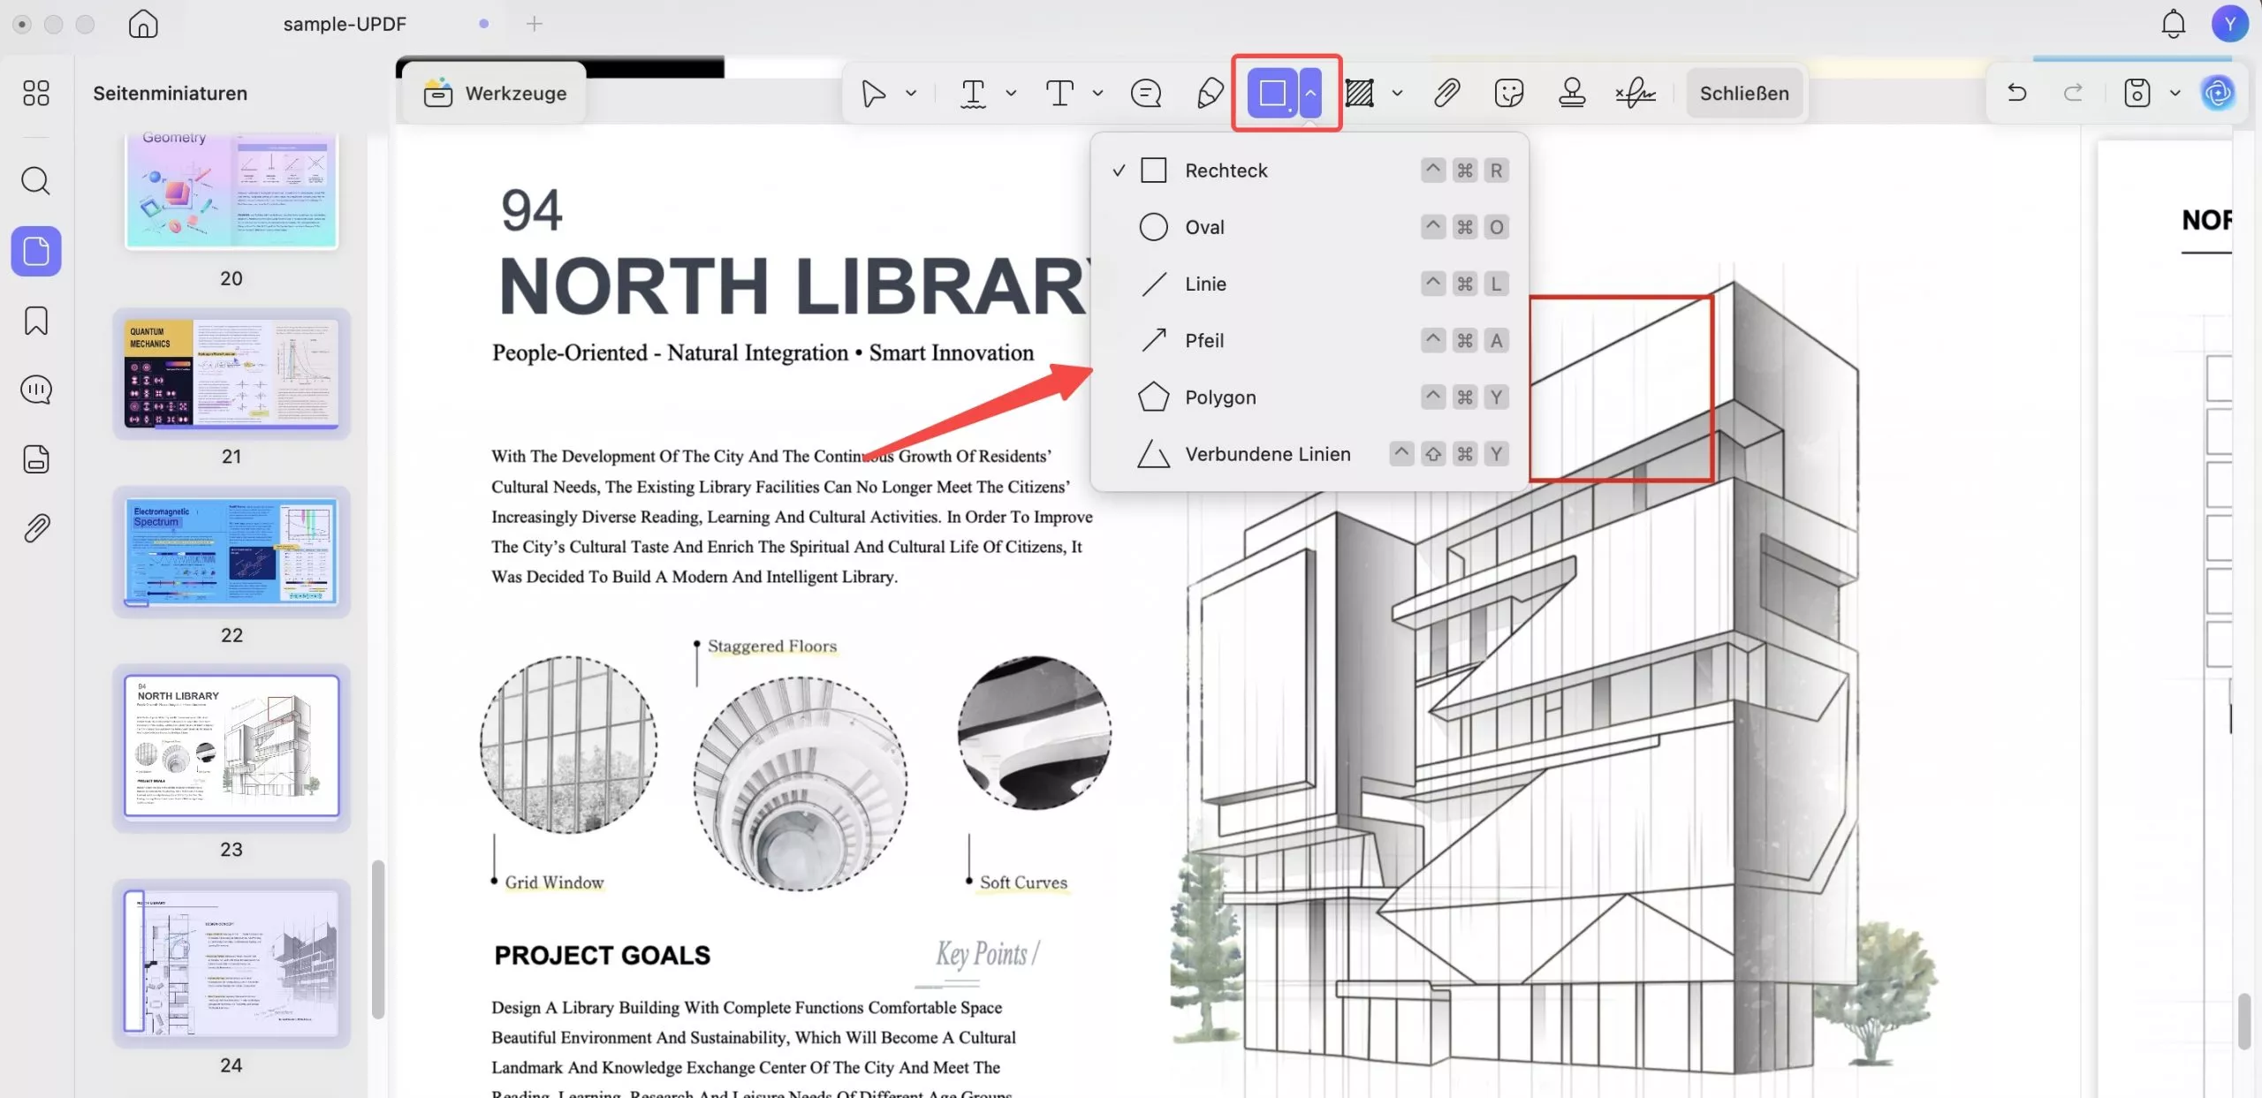This screenshot has width=2262, height=1098.
Task: Open the hatched area tool dropdown chevron
Action: point(1397,93)
